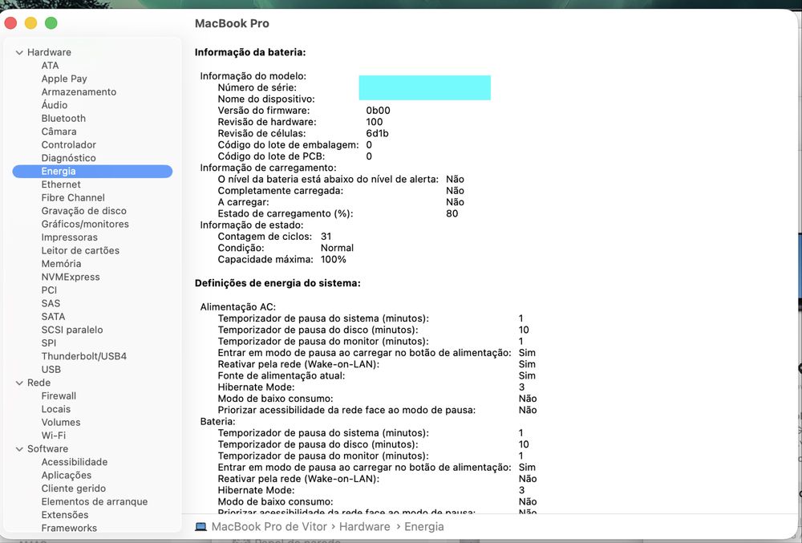Image resolution: width=802 pixels, height=543 pixels.
Task: Collapse the Hardware section chevron
Action: [x=19, y=53]
